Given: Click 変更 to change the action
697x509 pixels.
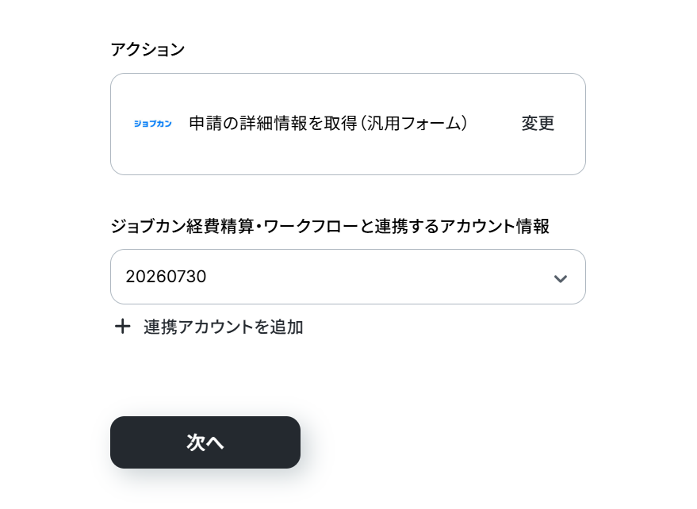Looking at the screenshot, I should tap(538, 124).
